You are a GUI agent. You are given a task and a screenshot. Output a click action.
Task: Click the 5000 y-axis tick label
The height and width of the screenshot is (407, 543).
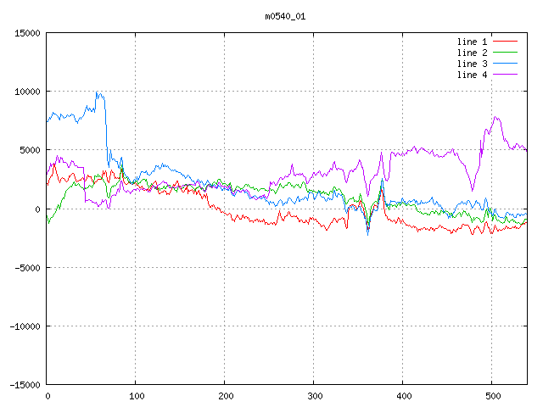30,150
